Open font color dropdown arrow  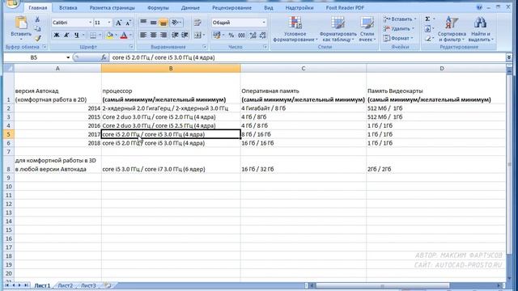coord(130,35)
